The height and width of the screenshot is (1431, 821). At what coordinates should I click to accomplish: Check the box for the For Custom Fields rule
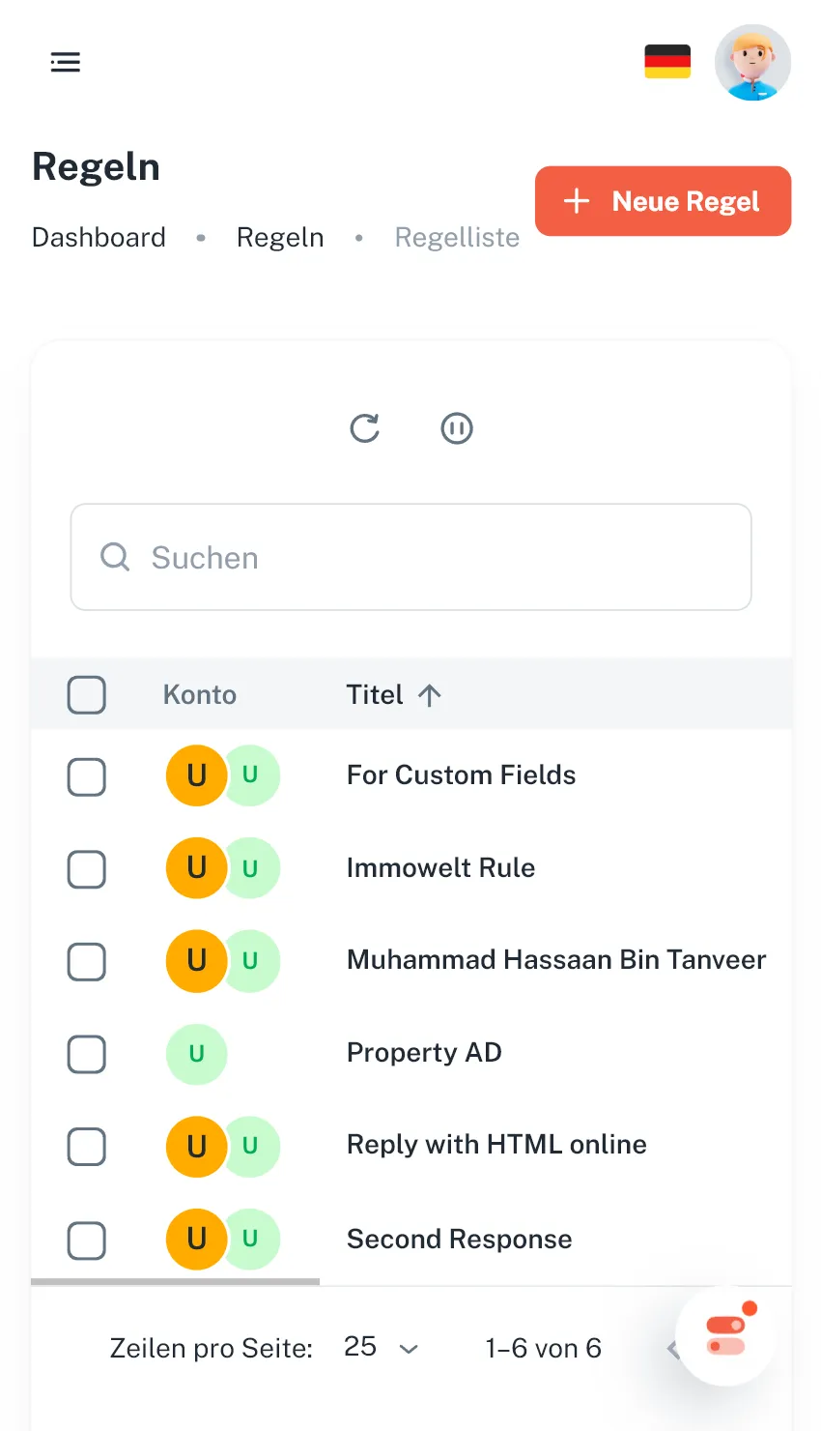point(87,776)
